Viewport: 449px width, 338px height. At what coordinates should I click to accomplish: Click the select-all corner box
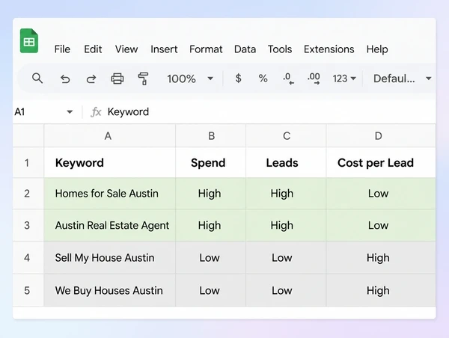pos(28,135)
